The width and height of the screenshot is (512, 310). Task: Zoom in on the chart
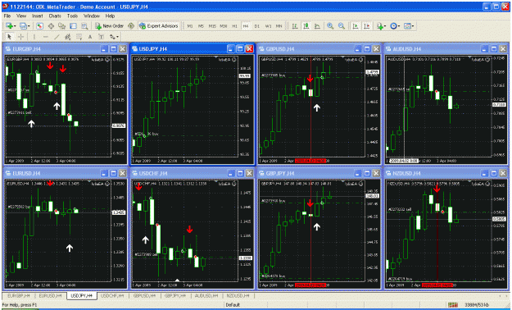330,26
